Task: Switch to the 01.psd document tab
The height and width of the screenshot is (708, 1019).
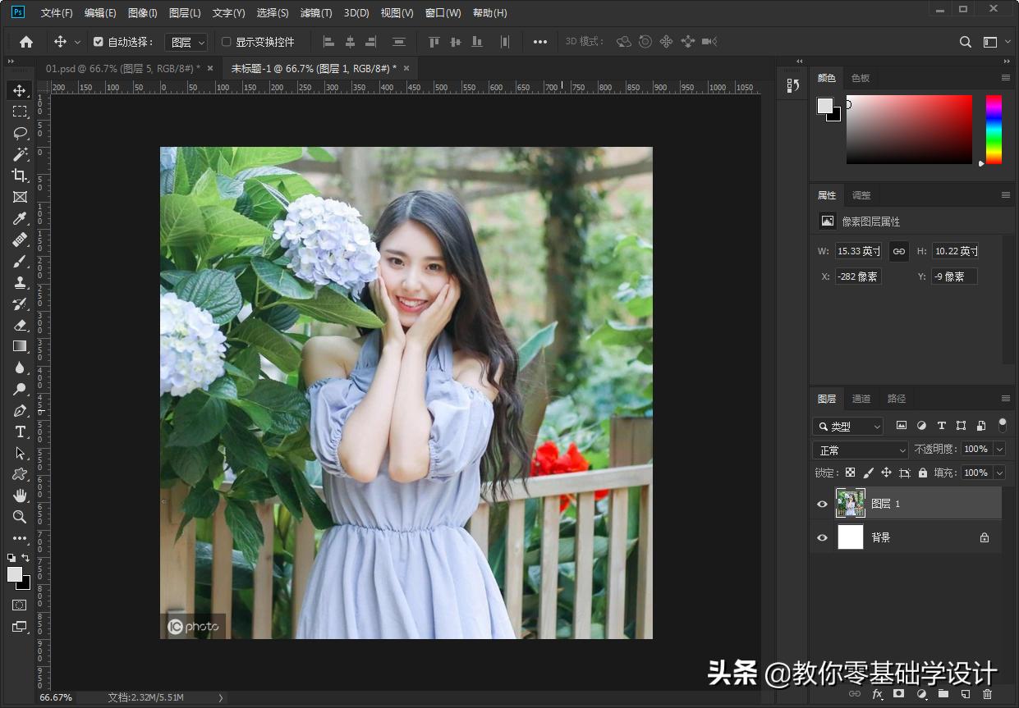Action: click(x=122, y=68)
